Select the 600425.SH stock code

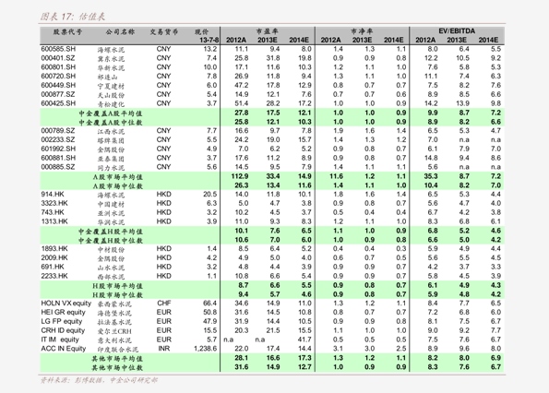[x=58, y=103]
